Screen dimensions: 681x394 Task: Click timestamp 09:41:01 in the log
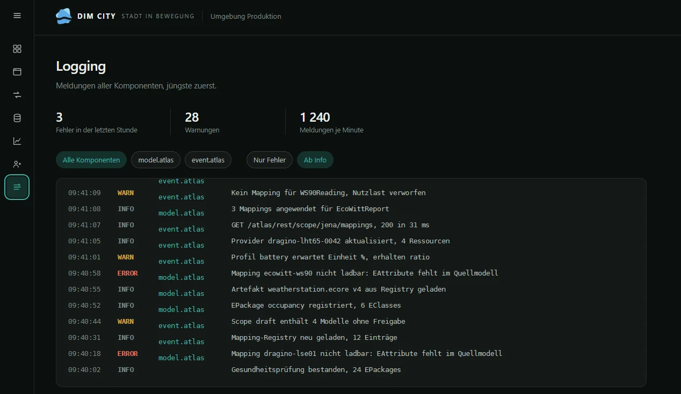(84, 257)
